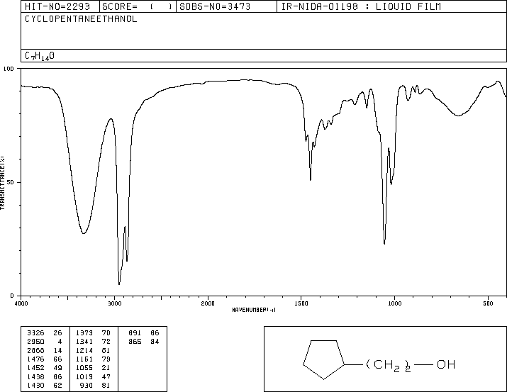Select peak table entry 891
Screen dimensions: 507x392
click(144, 333)
